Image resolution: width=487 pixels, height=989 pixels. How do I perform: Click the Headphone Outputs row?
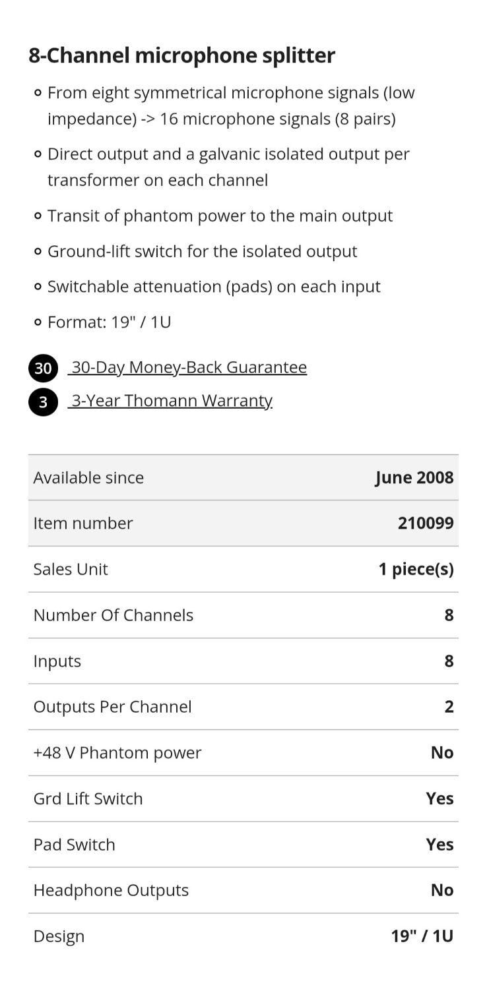243,890
